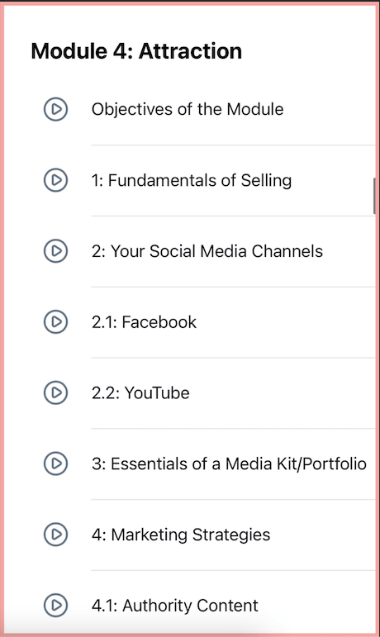Click play icon for Your Social Media Channels
Viewport: 380px width, 637px height.
[x=55, y=250]
